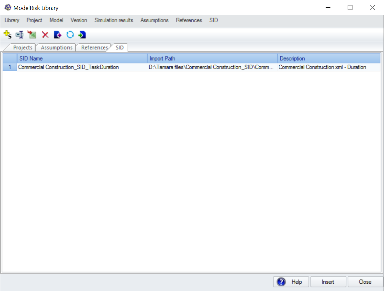
Task: Switch to the References tab
Action: pos(94,47)
